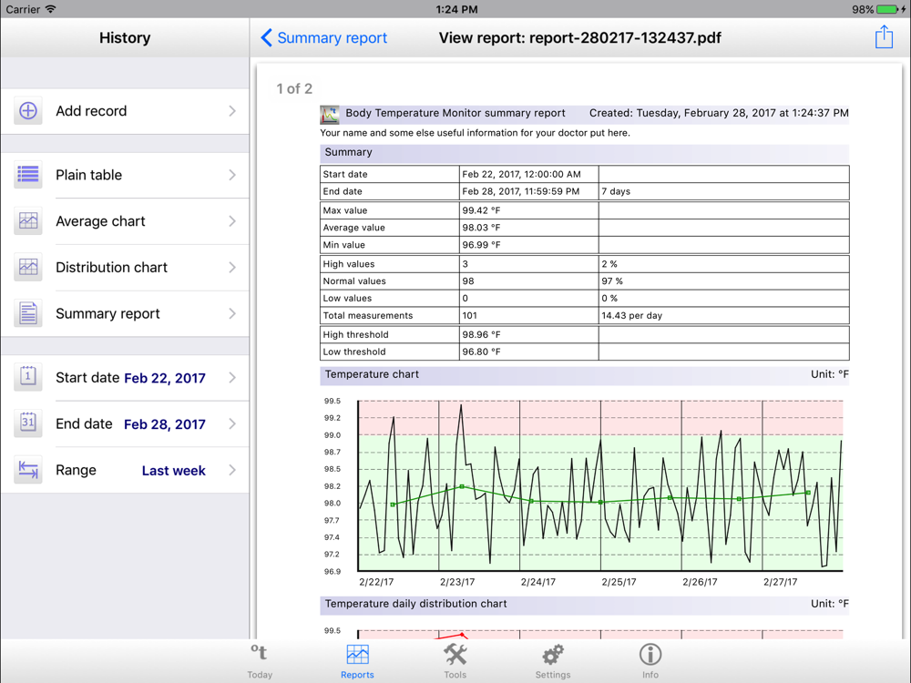Share the report using the export icon

884,37
